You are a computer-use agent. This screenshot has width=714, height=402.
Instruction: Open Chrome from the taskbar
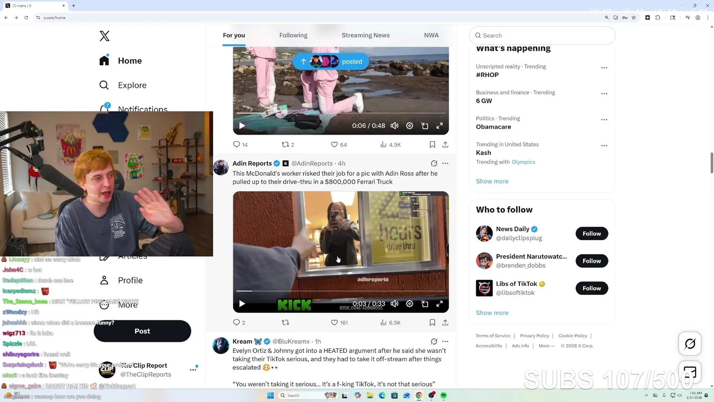419,396
